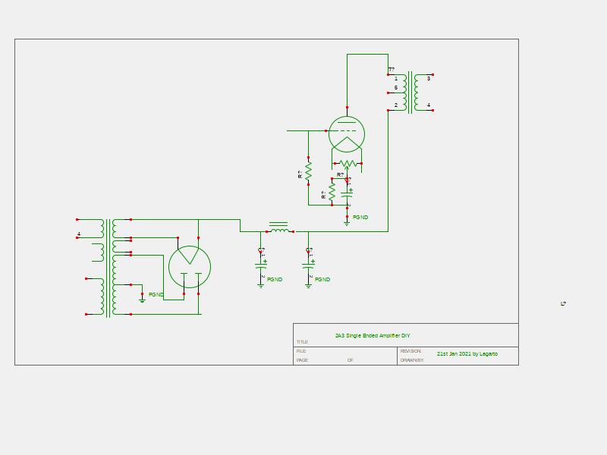Image resolution: width=607 pixels, height=455 pixels.
Task: Click the PGND label under the second filter capacitor
Action: (x=322, y=279)
